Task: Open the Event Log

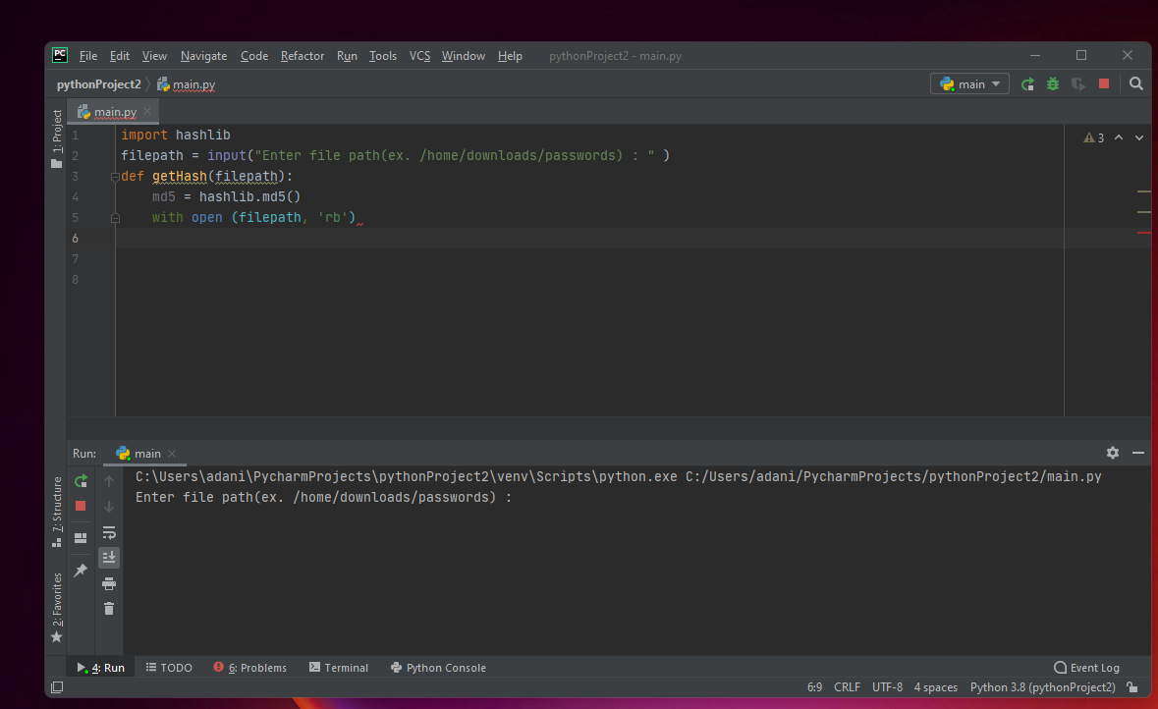Action: (x=1086, y=668)
